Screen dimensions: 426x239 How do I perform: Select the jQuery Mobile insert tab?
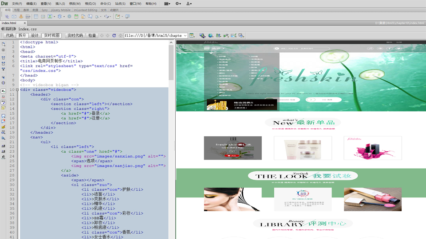pyautogui.click(x=61, y=10)
